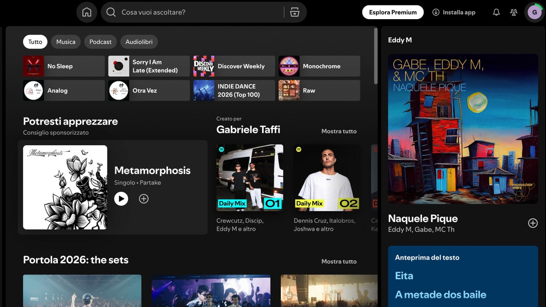
Task: Click Esplora Premium button
Action: [393, 12]
